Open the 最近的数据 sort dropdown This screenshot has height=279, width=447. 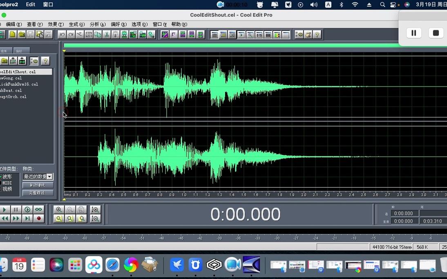(x=49, y=177)
